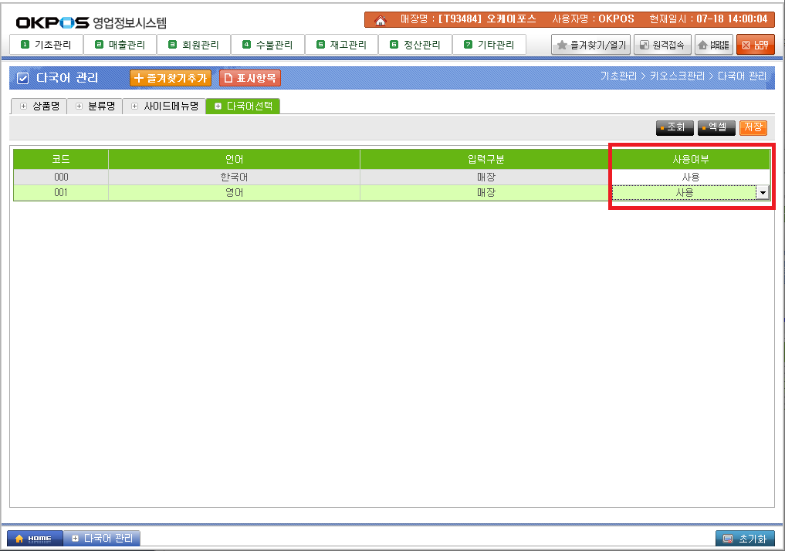Go to the HOME PAGE button

tap(713, 45)
